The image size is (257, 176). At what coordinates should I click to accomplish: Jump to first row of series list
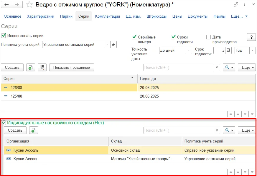(231, 114)
